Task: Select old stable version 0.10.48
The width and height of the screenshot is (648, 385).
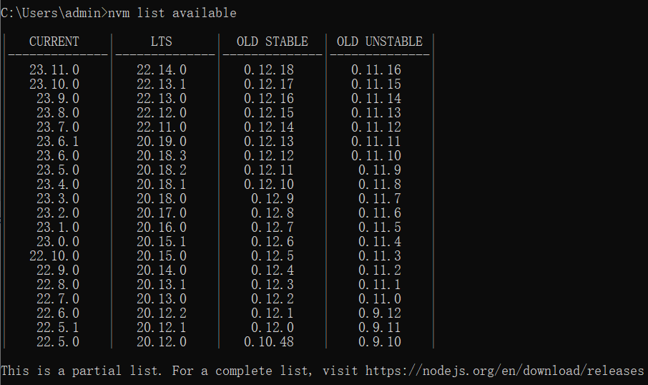Action: [269, 342]
